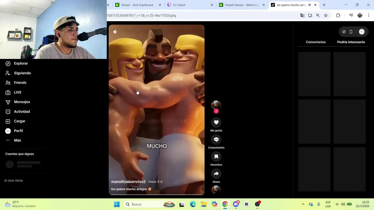Open the LIVE section

coord(13,92)
